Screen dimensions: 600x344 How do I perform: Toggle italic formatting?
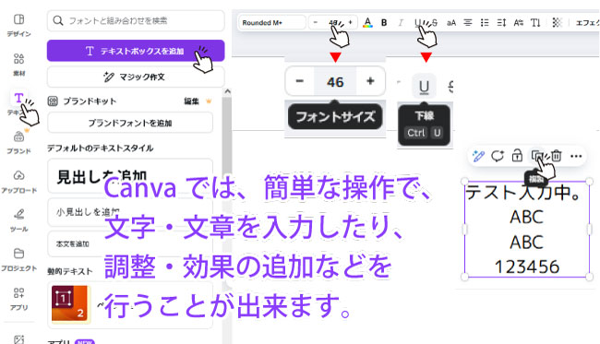(x=401, y=22)
